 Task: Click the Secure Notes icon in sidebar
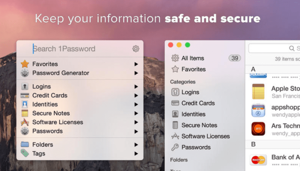click(x=175, y=125)
